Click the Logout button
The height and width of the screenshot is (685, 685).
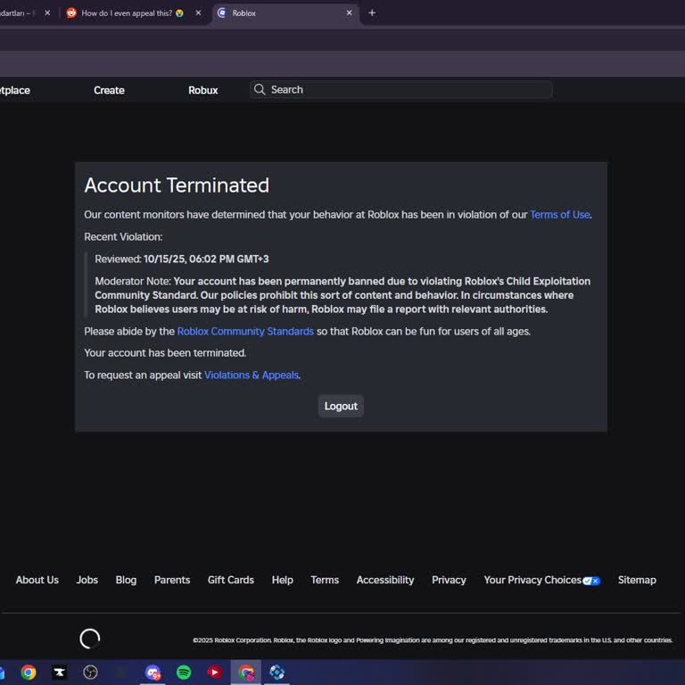[341, 407]
